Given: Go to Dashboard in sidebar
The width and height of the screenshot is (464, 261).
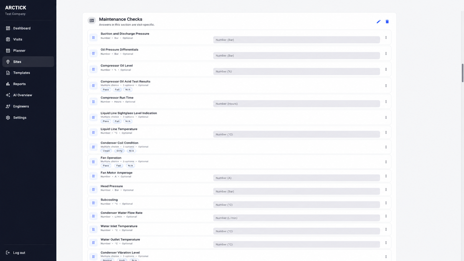Looking at the screenshot, I should 28,28.
